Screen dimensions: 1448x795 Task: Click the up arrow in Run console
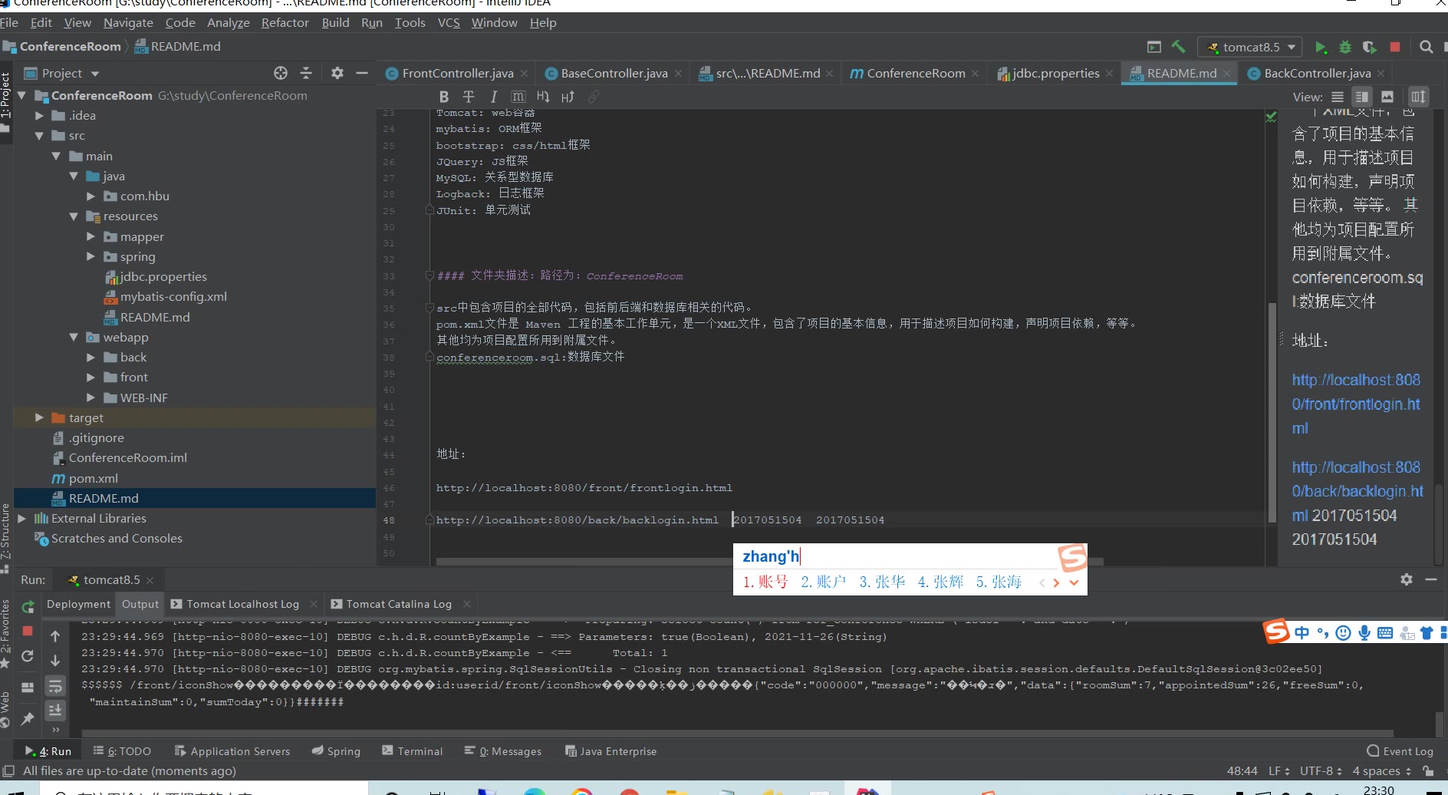tap(55, 636)
